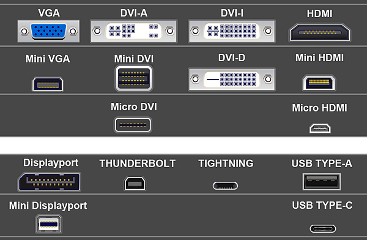
Task: Select the DVI-A connector image
Action: pos(133,31)
